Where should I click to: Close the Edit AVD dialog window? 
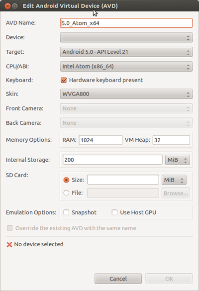[7, 6]
